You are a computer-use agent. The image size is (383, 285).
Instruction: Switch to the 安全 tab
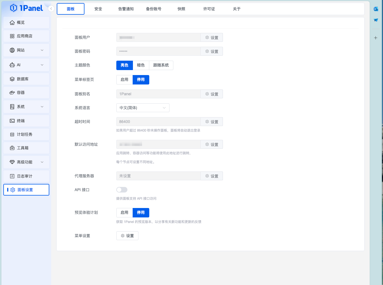pos(98,9)
